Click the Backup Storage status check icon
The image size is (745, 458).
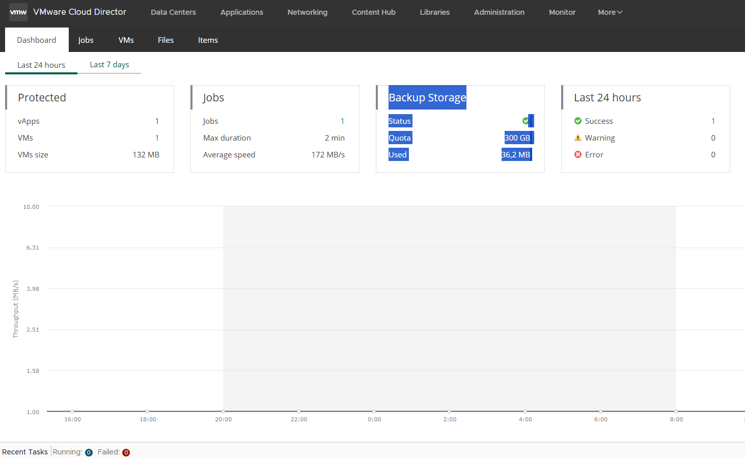tap(526, 121)
